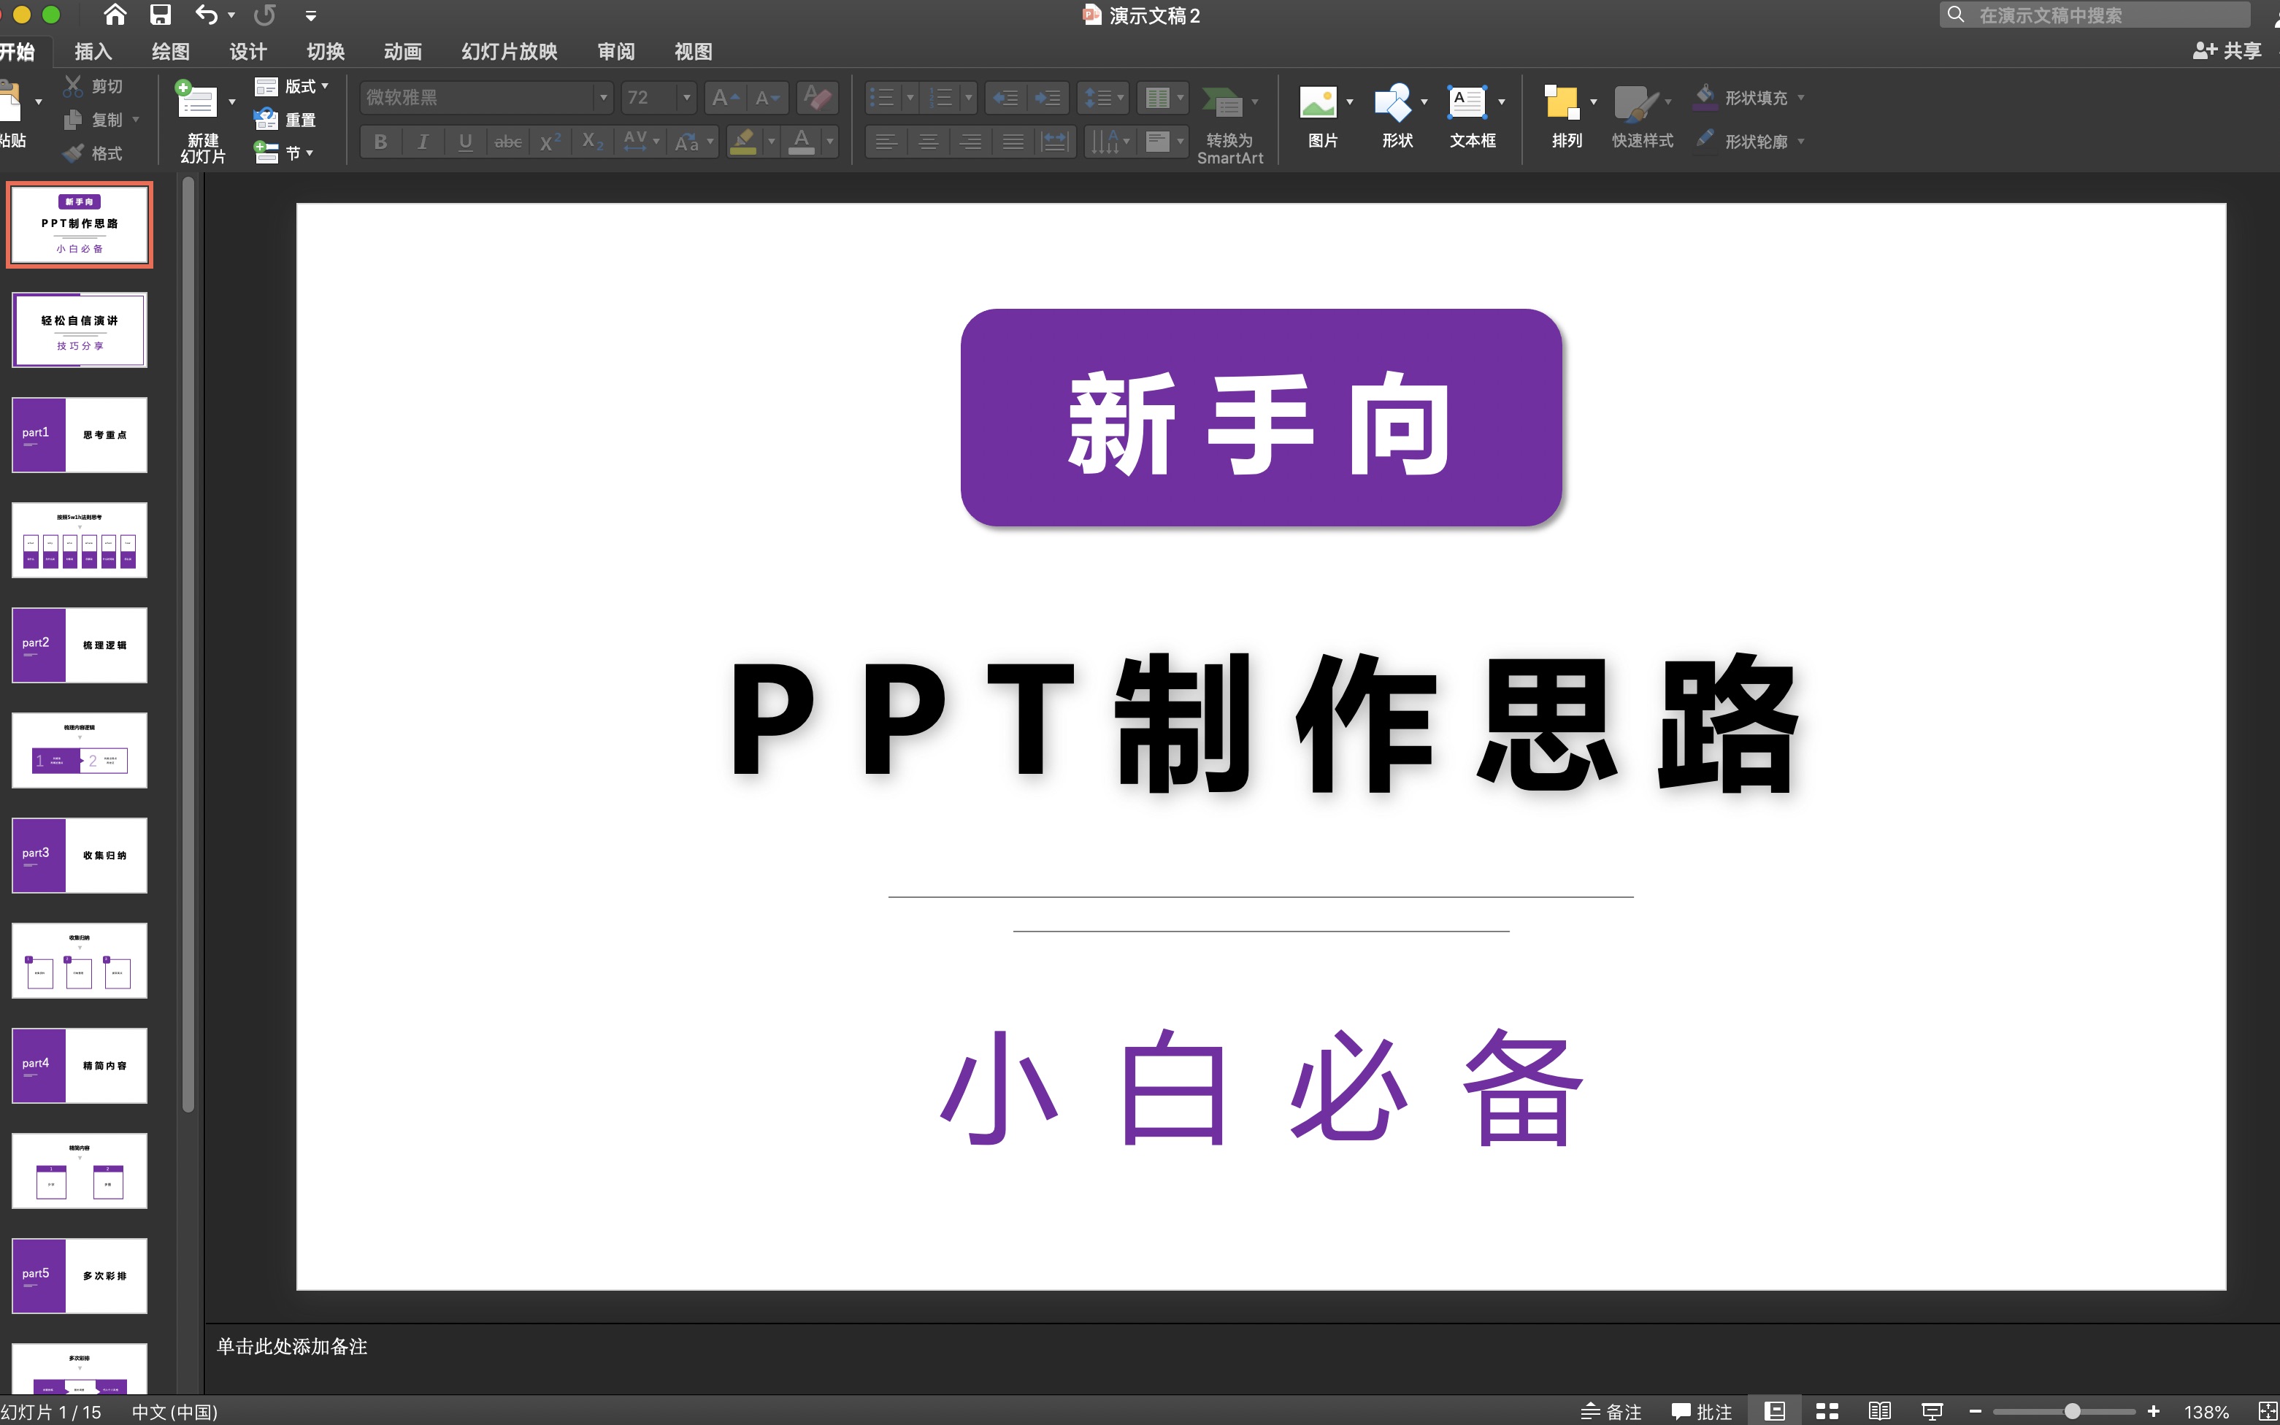Switch to slide sorter view icon

coord(1827,1411)
